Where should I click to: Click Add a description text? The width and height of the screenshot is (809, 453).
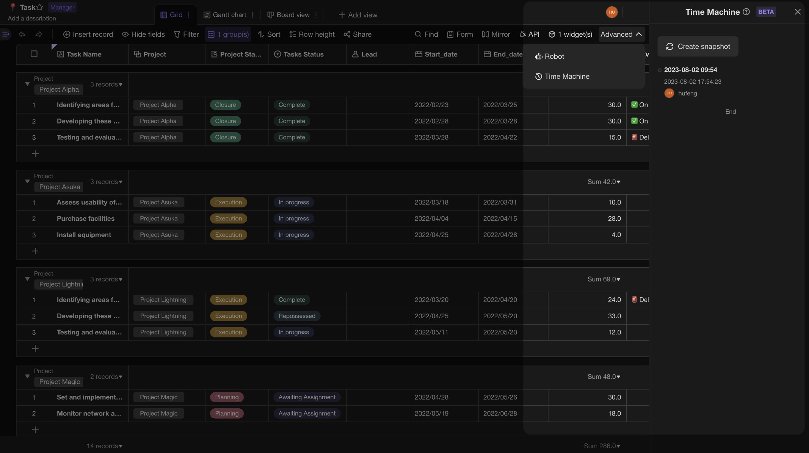(x=32, y=19)
